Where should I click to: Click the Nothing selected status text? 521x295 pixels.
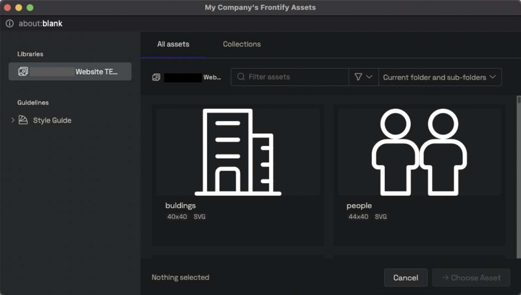180,277
